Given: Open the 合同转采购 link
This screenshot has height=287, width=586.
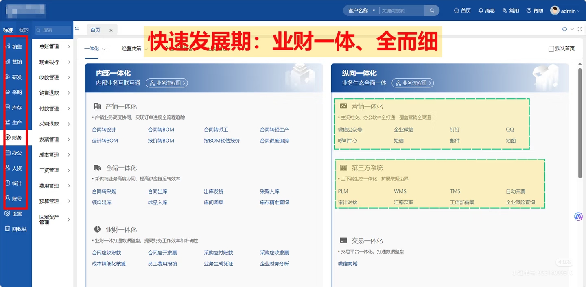Looking at the screenshot, I should pyautogui.click(x=104, y=191).
